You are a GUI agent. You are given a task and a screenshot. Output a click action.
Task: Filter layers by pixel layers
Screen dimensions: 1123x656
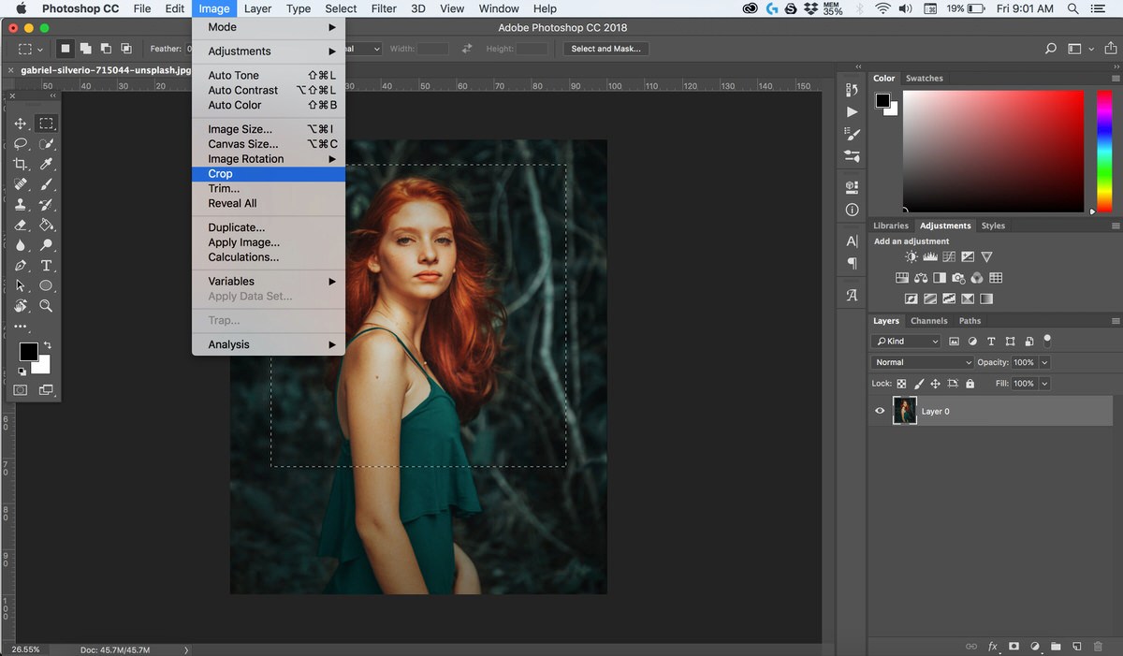pyautogui.click(x=954, y=342)
